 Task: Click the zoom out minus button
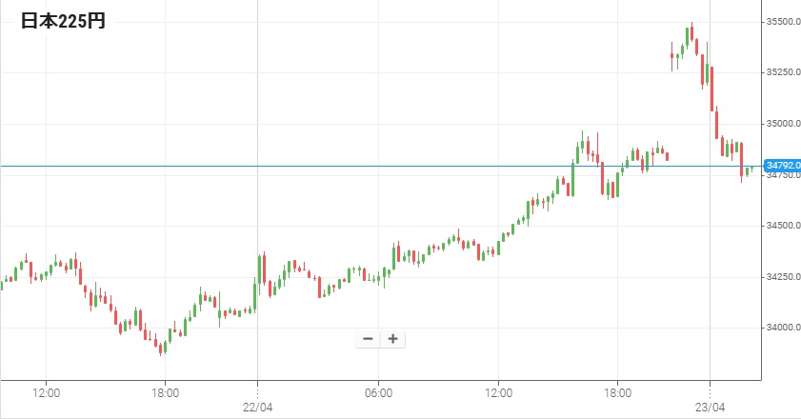368,339
